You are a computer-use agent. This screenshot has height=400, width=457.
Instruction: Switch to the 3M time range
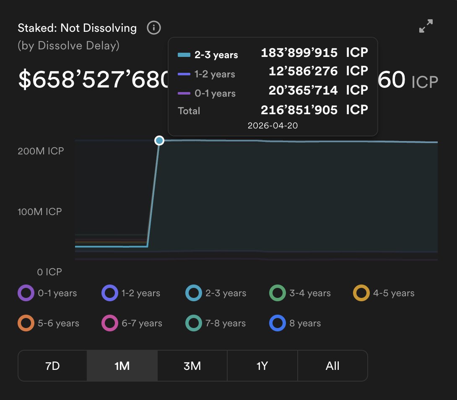coord(192,366)
